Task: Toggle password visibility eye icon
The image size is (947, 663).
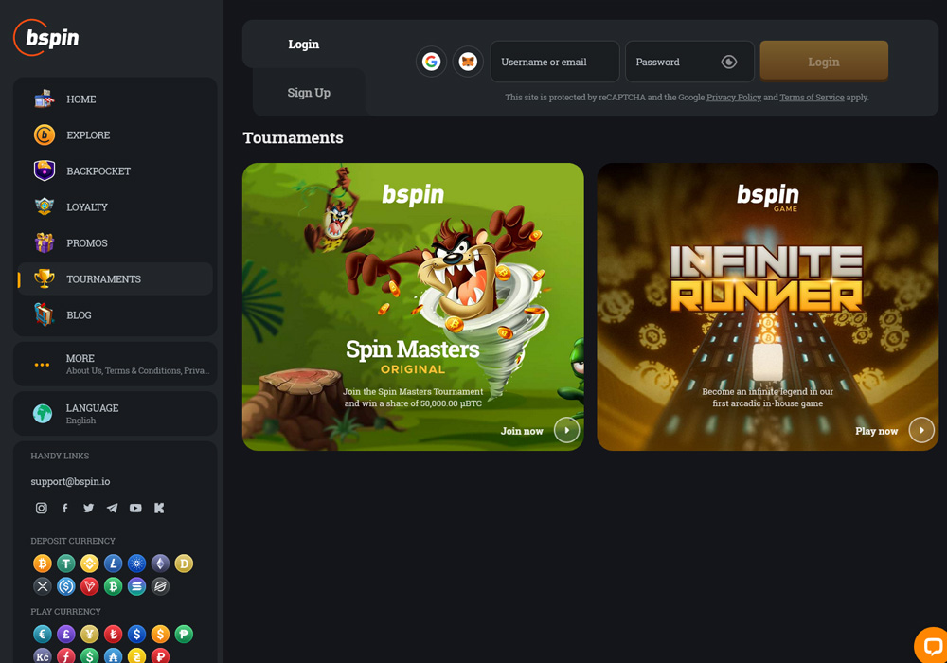Action: coord(729,62)
